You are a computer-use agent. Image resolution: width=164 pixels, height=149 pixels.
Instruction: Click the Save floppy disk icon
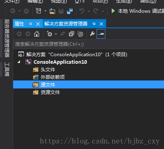61,11
